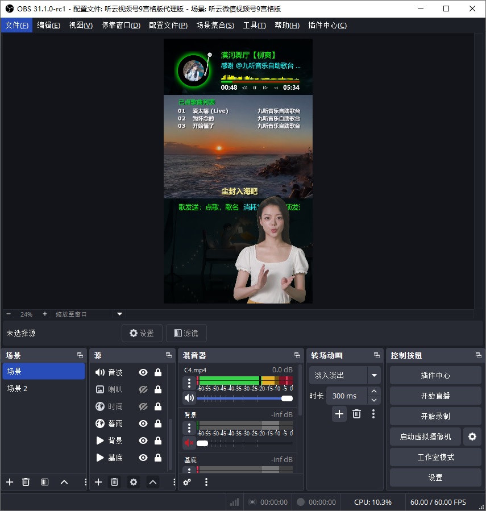486x511 pixels.
Task: Hide the 音波 source using its eye icon
Action: pos(143,372)
